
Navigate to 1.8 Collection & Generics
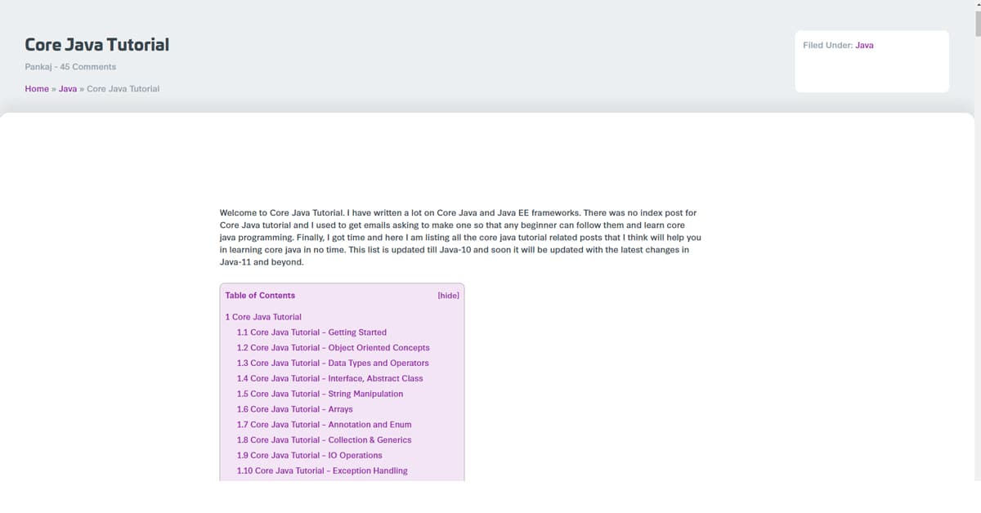(x=324, y=440)
